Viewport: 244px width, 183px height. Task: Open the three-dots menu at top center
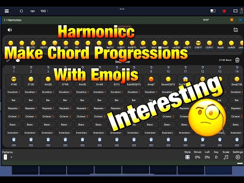pos(122,9)
